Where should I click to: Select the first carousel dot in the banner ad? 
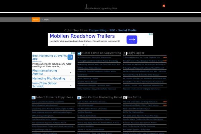pyautogui.click(x=84, y=45)
